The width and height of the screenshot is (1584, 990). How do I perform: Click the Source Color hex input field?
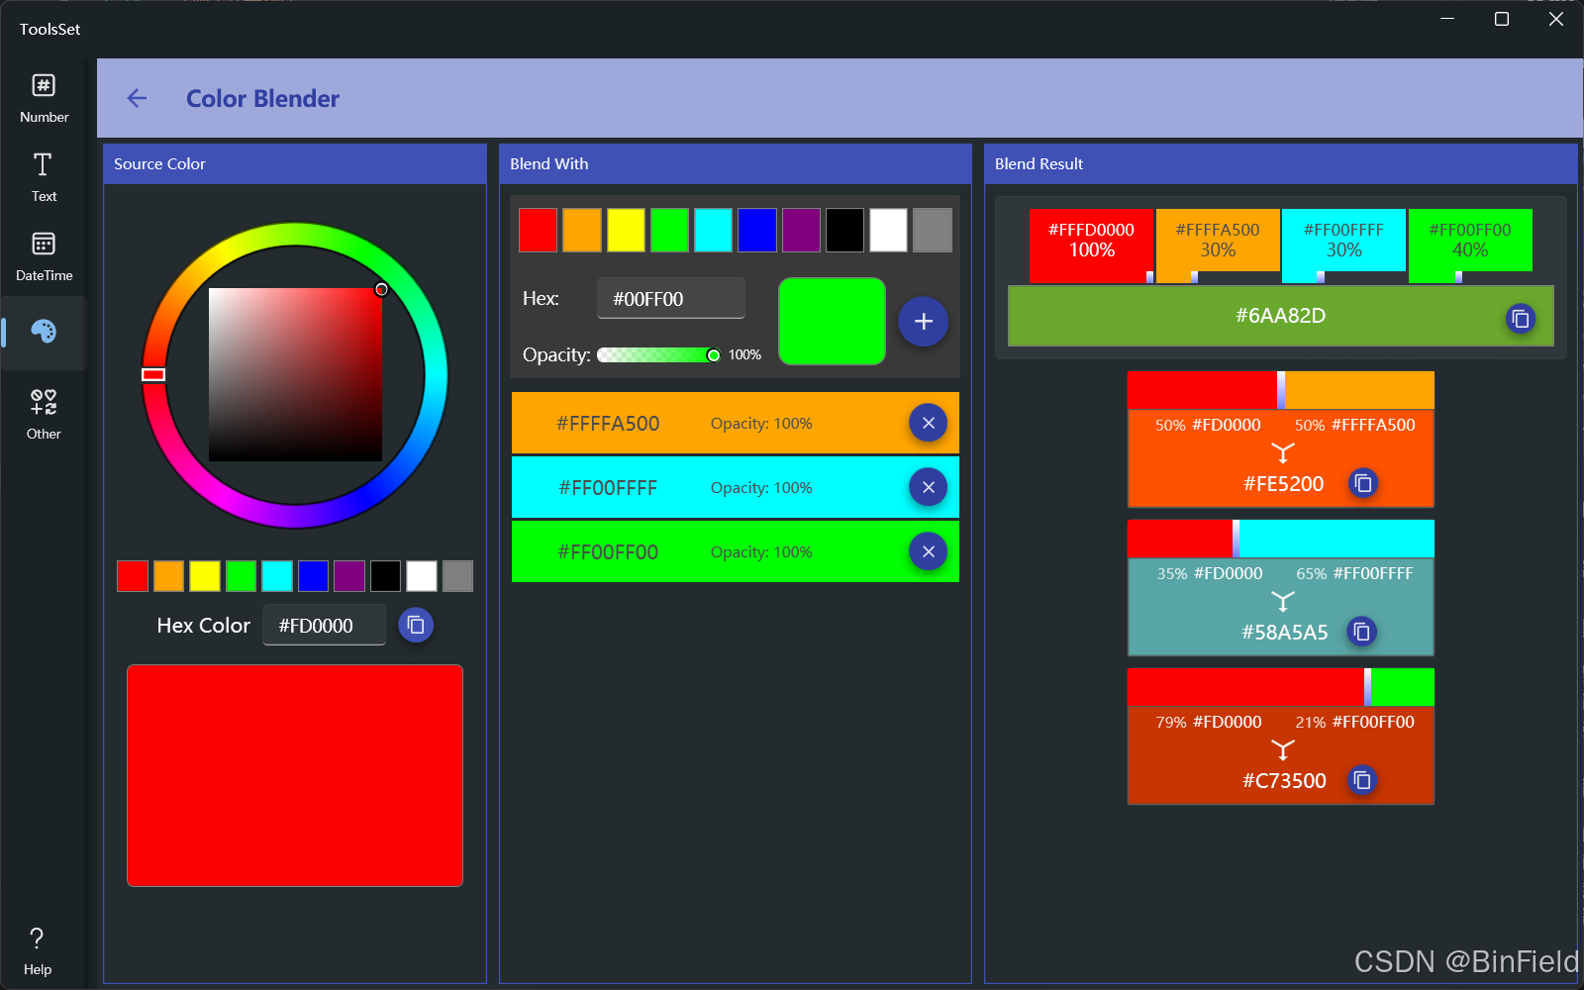(324, 625)
